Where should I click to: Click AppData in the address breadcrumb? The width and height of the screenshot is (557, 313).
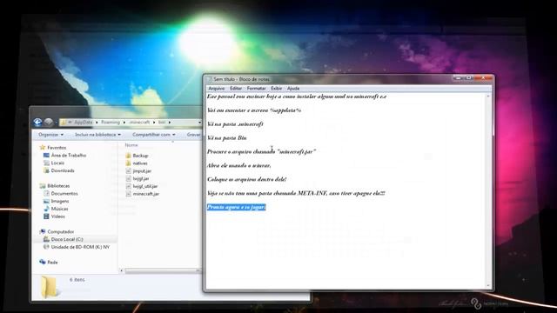coord(84,123)
